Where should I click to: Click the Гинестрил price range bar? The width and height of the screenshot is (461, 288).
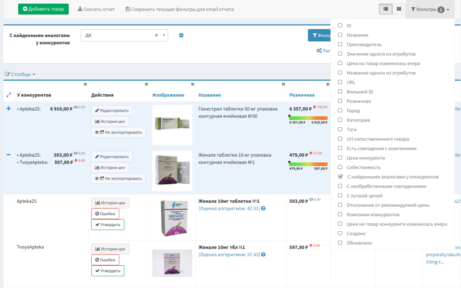click(x=308, y=118)
